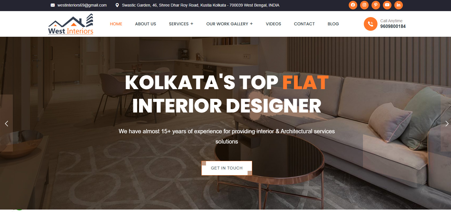Open the YouTube social icon
Viewport: 451px width, 217px height.
(387, 5)
